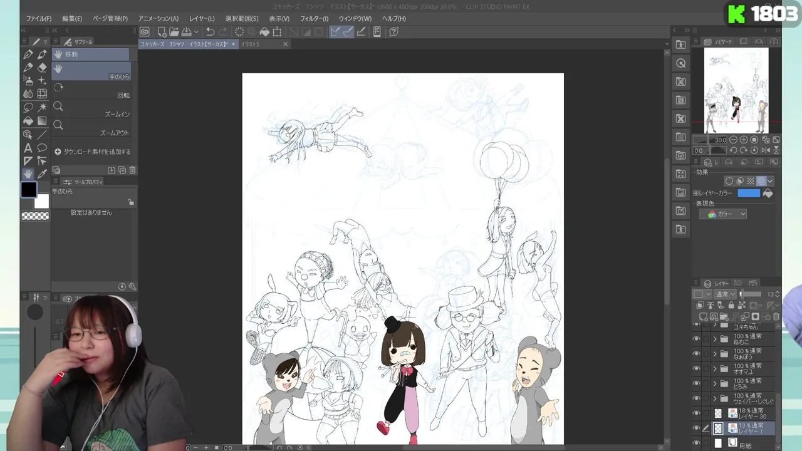
Task: Select the 回転 rotate sub tool
Action: tap(91, 91)
